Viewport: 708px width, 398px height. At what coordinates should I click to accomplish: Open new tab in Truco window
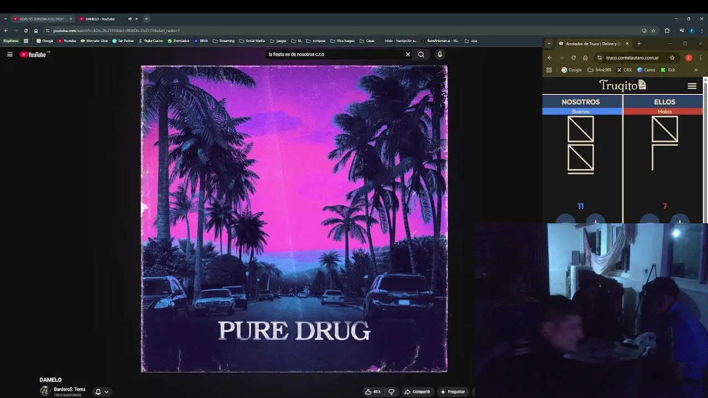pyautogui.click(x=639, y=44)
